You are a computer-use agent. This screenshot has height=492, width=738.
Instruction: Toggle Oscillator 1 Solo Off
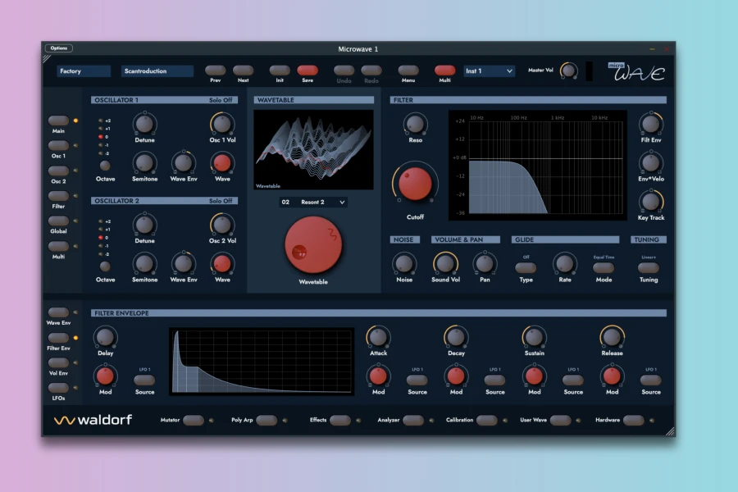tap(221, 100)
